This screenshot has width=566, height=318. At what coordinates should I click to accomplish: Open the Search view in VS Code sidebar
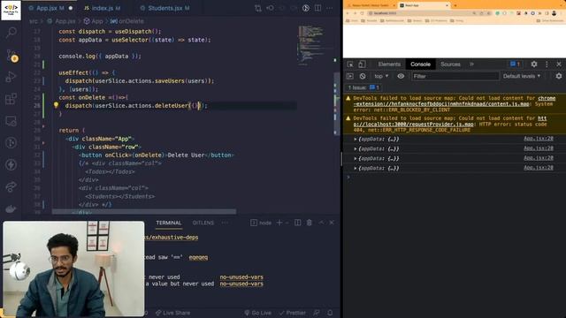(x=11, y=33)
